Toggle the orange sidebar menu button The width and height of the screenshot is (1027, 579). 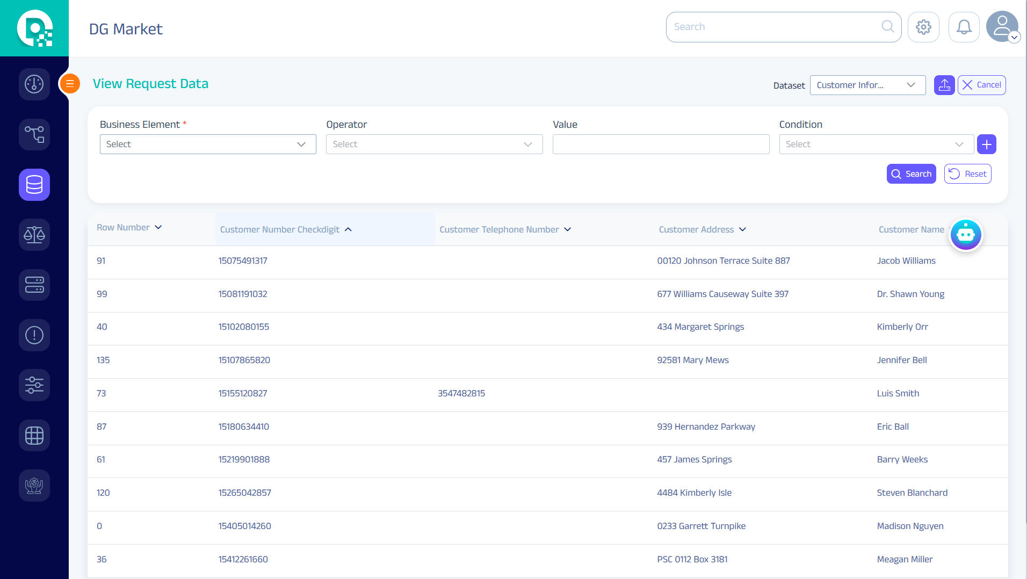pyautogui.click(x=70, y=84)
